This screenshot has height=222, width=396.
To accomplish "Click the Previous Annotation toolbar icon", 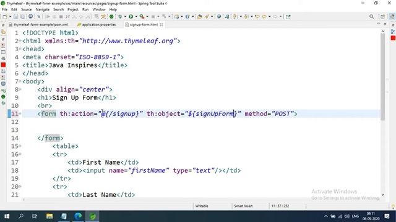I will pos(246,17).
